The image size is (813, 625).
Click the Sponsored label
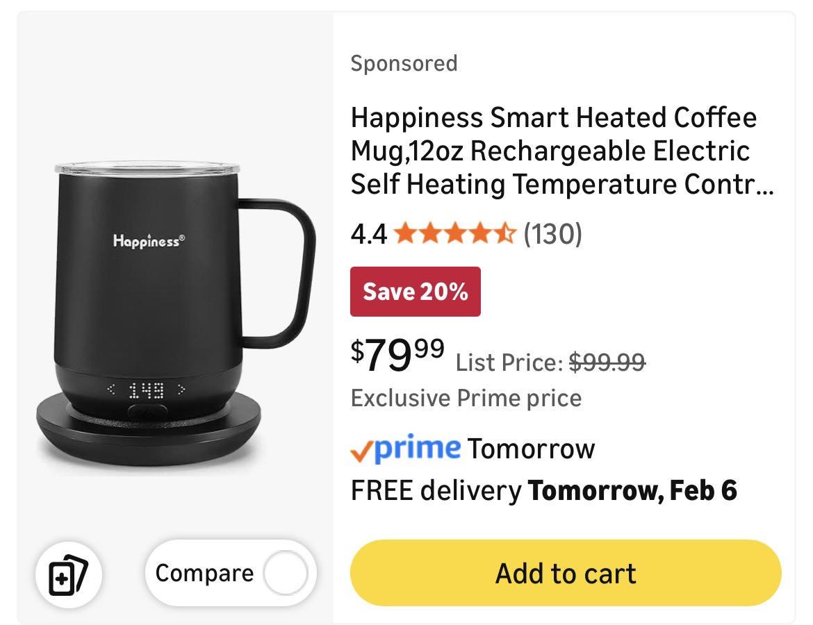coord(404,63)
